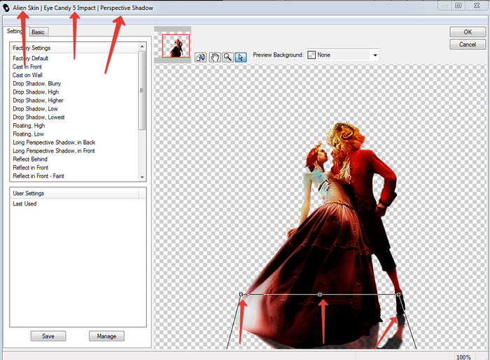Click the top-left shadow control handle
490x360 pixels.
click(241, 294)
